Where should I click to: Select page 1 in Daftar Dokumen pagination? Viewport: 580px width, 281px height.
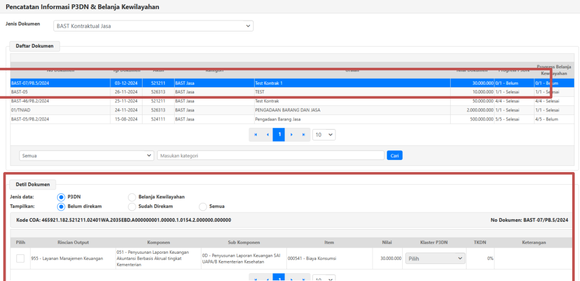[278, 134]
